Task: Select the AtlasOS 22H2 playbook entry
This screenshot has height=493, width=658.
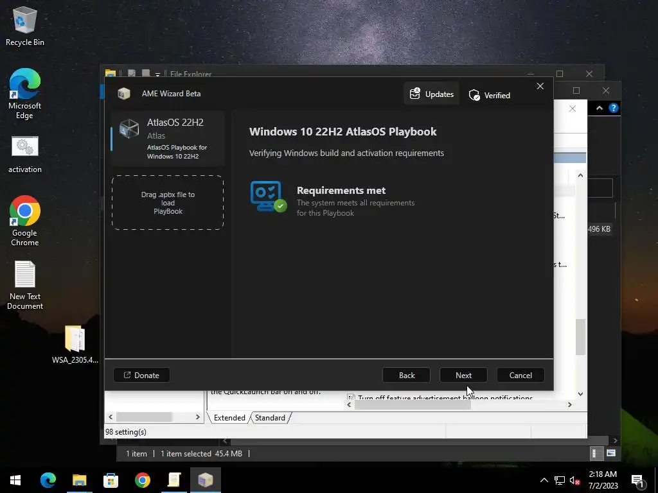Action: click(168, 139)
